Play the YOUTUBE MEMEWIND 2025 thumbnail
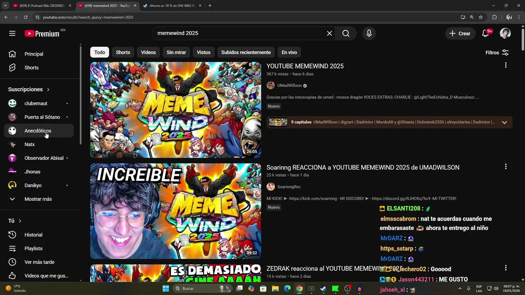525x295 pixels. [176, 110]
